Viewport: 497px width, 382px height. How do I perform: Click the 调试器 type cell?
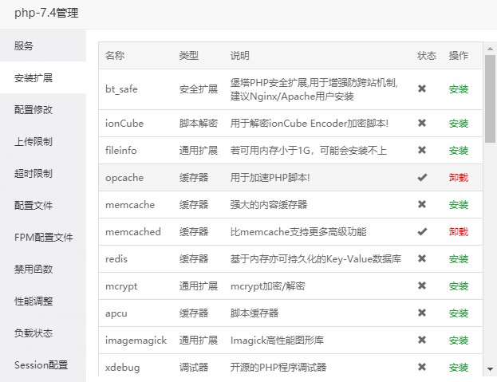pos(194,368)
